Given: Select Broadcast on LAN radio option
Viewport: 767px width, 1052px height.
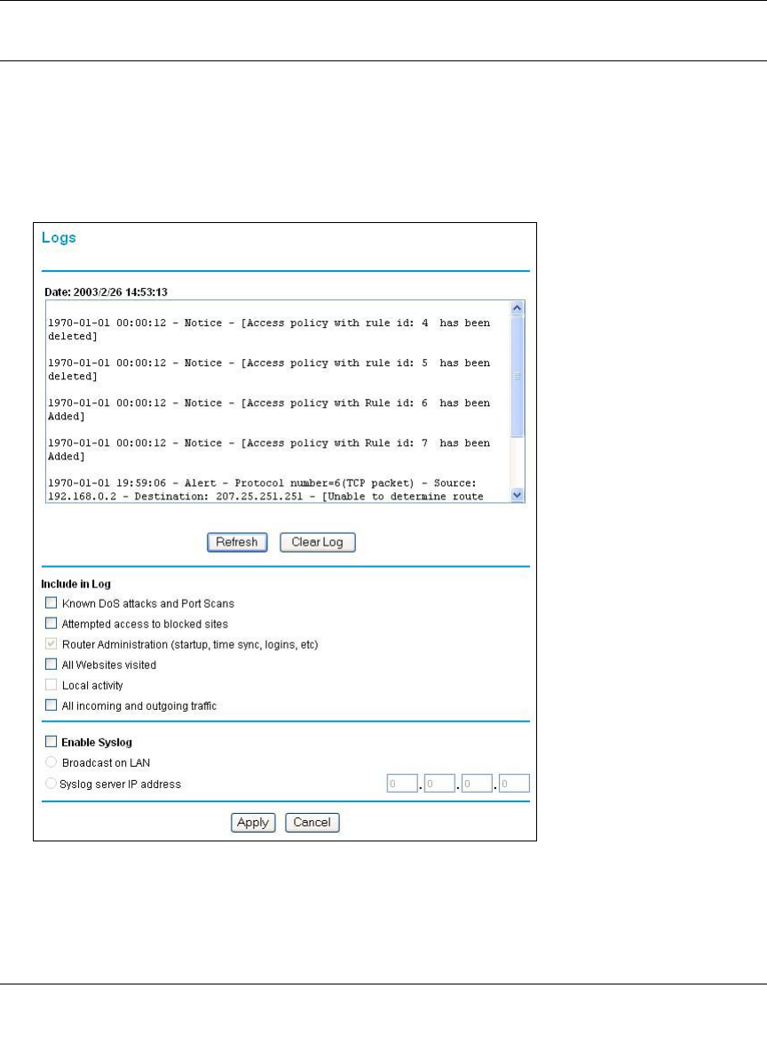Looking at the screenshot, I should coord(51,762).
